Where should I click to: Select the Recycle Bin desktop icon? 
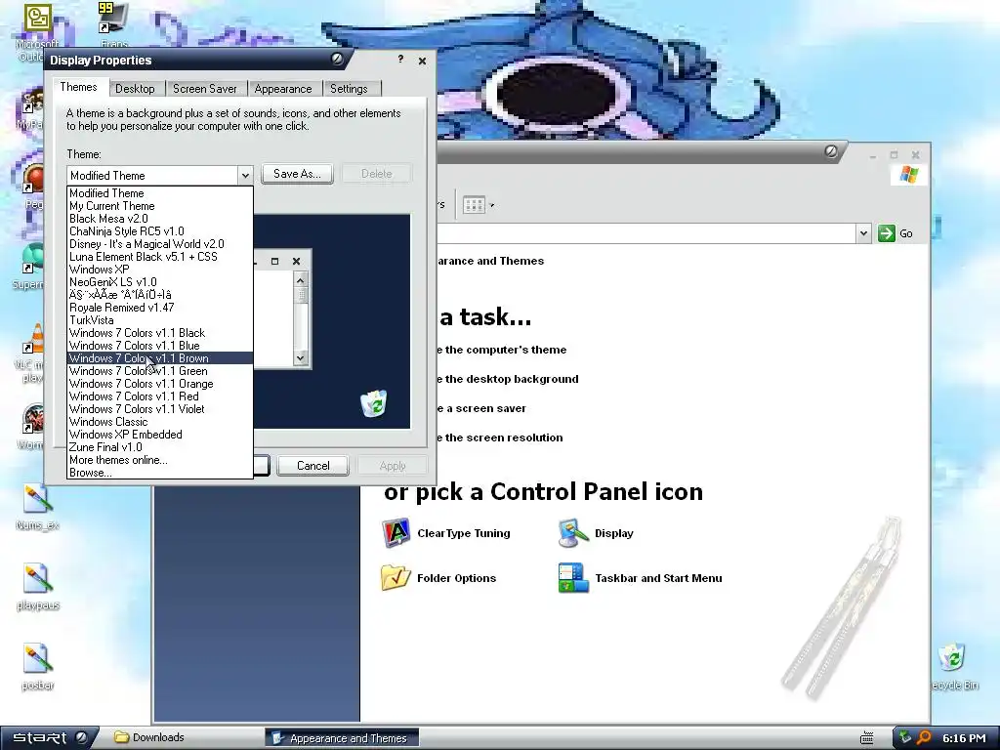pos(951,657)
